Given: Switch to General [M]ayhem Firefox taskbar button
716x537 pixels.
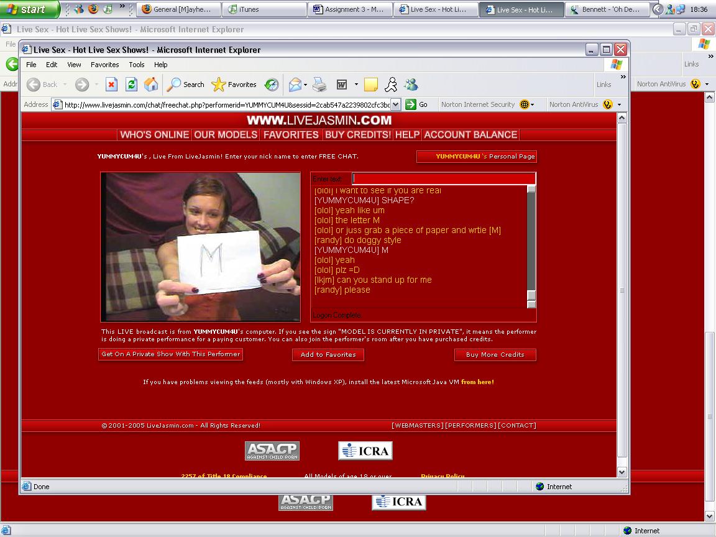Looking at the screenshot, I should click(180, 9).
